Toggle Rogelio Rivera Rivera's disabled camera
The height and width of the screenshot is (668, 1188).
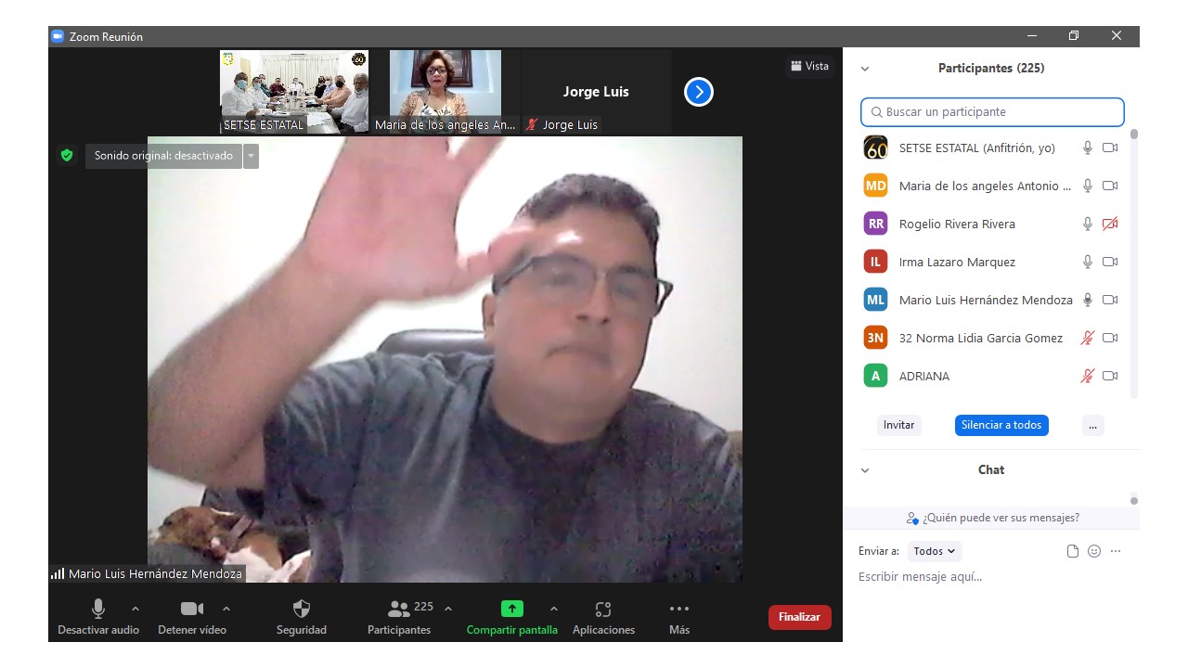(1110, 224)
